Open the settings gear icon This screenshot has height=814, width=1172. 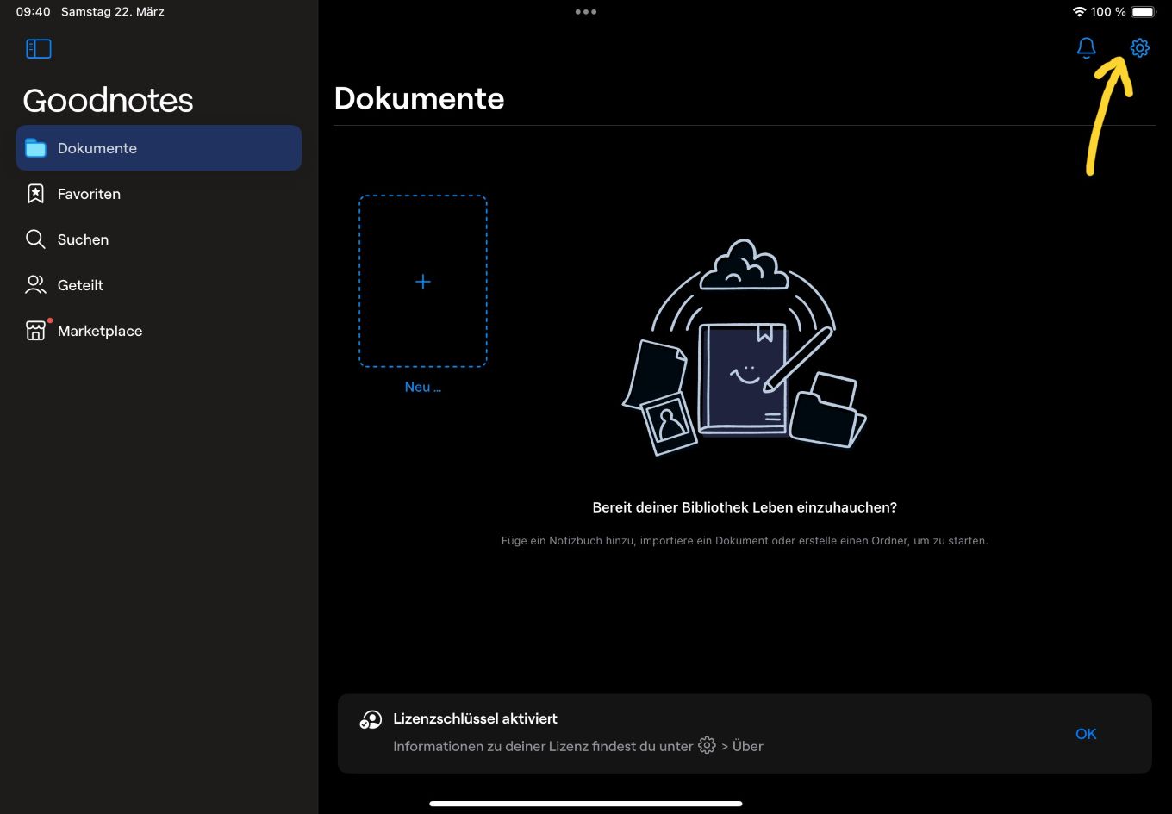click(1139, 48)
